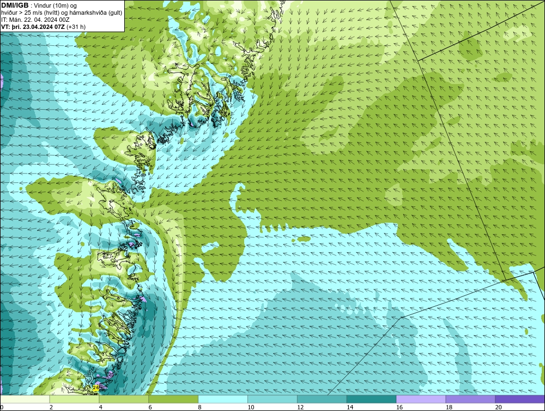Click the scale label '6' under the legend

(x=150, y=407)
